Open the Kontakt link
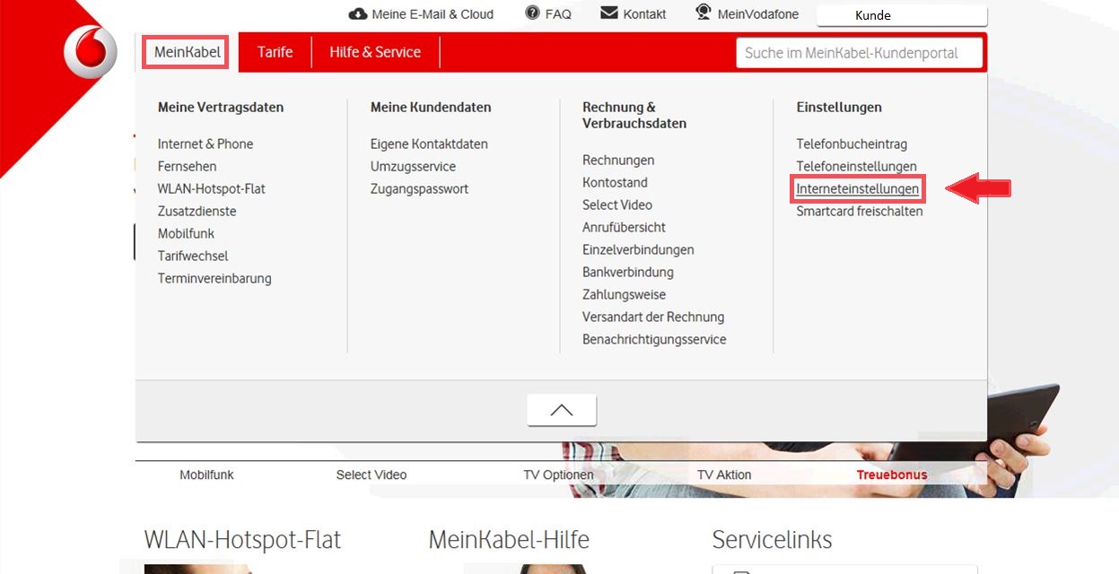 click(644, 14)
